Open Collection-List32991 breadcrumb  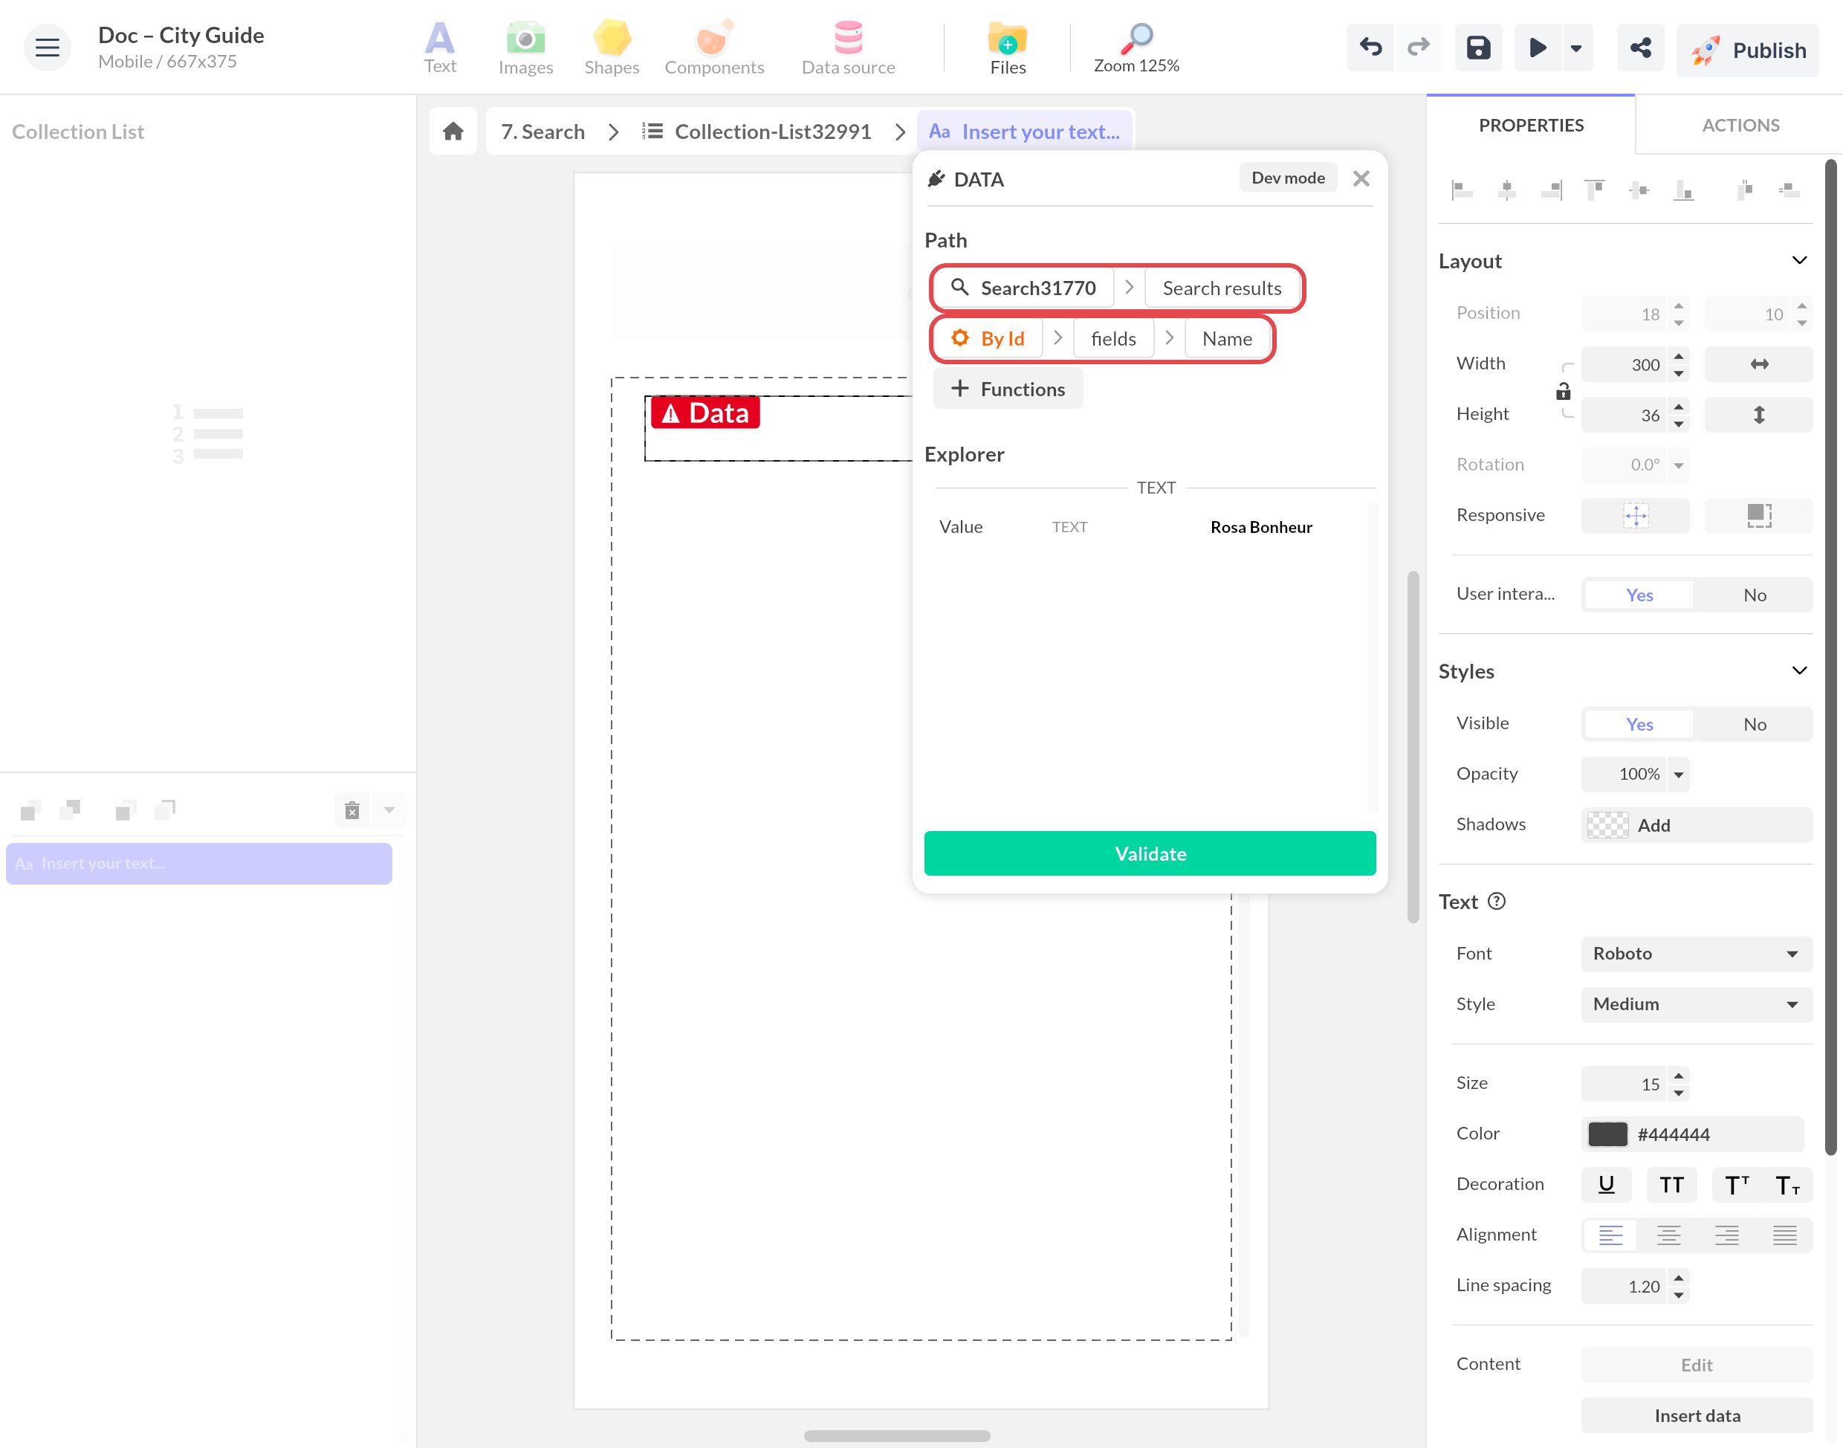pyautogui.click(x=756, y=132)
